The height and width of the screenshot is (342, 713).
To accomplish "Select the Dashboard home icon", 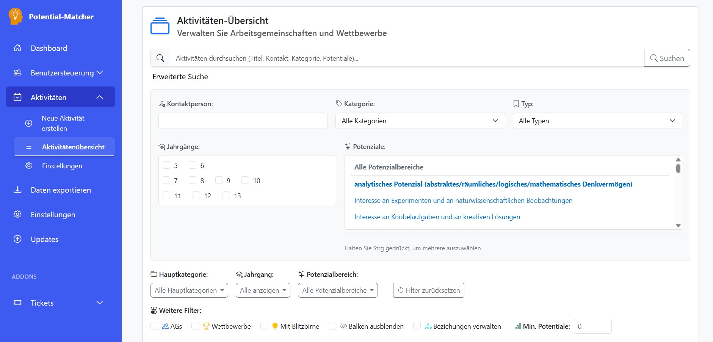I will pyautogui.click(x=17, y=48).
